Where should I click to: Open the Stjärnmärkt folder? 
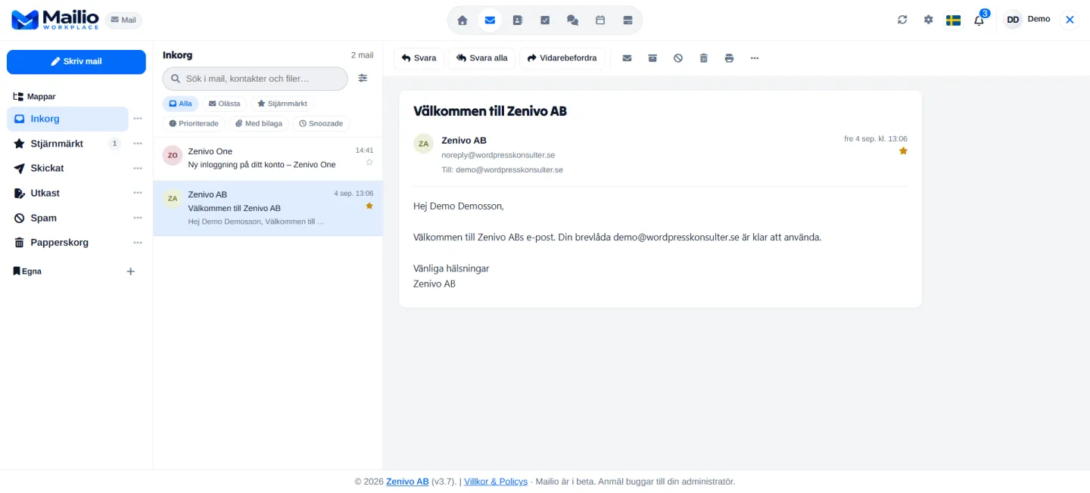click(x=67, y=144)
